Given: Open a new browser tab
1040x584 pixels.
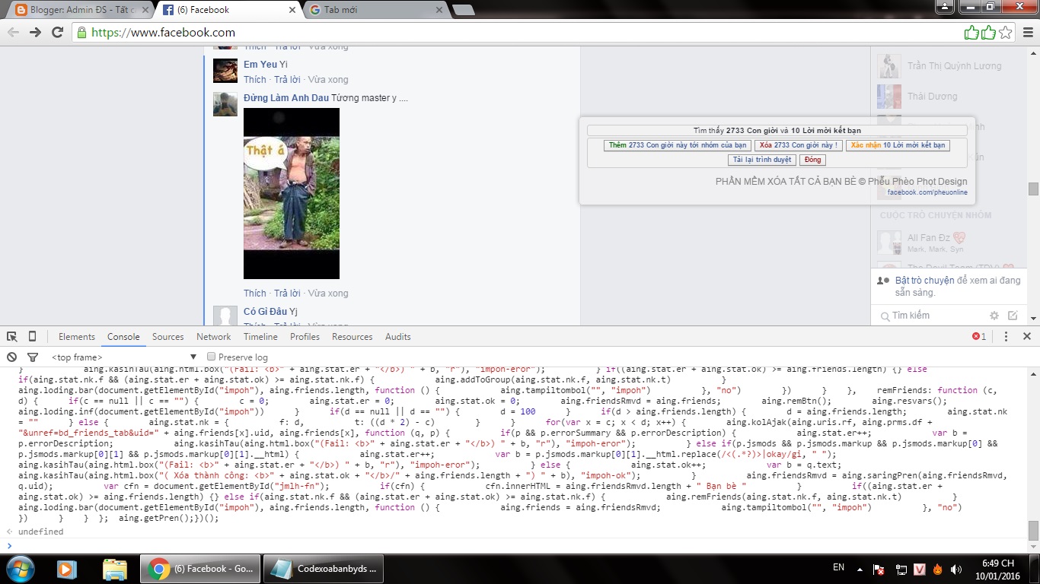Looking at the screenshot, I should pos(462,10).
